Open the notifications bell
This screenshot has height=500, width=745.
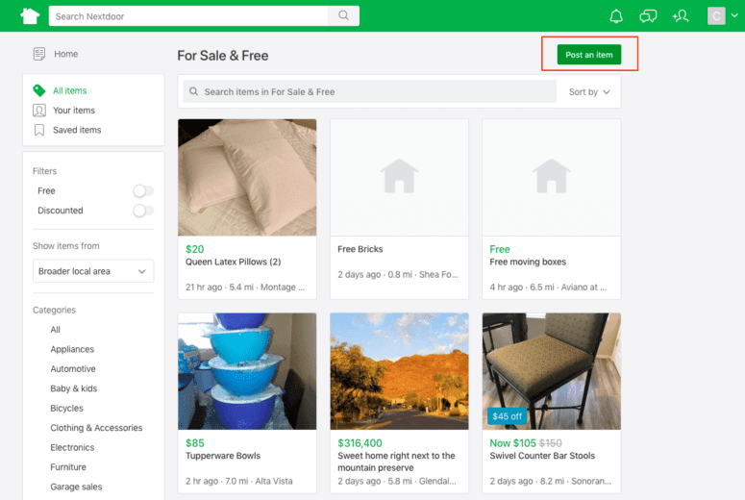click(x=616, y=15)
